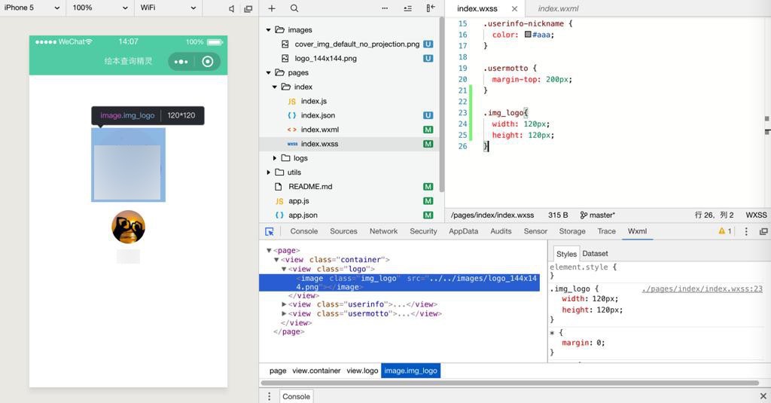Click the collapse file tree panel icon
This screenshot has width=771, height=403.
431,8
